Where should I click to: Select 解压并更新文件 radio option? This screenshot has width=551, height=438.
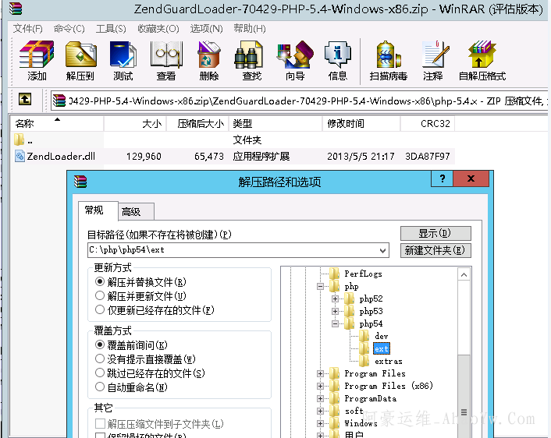point(100,296)
